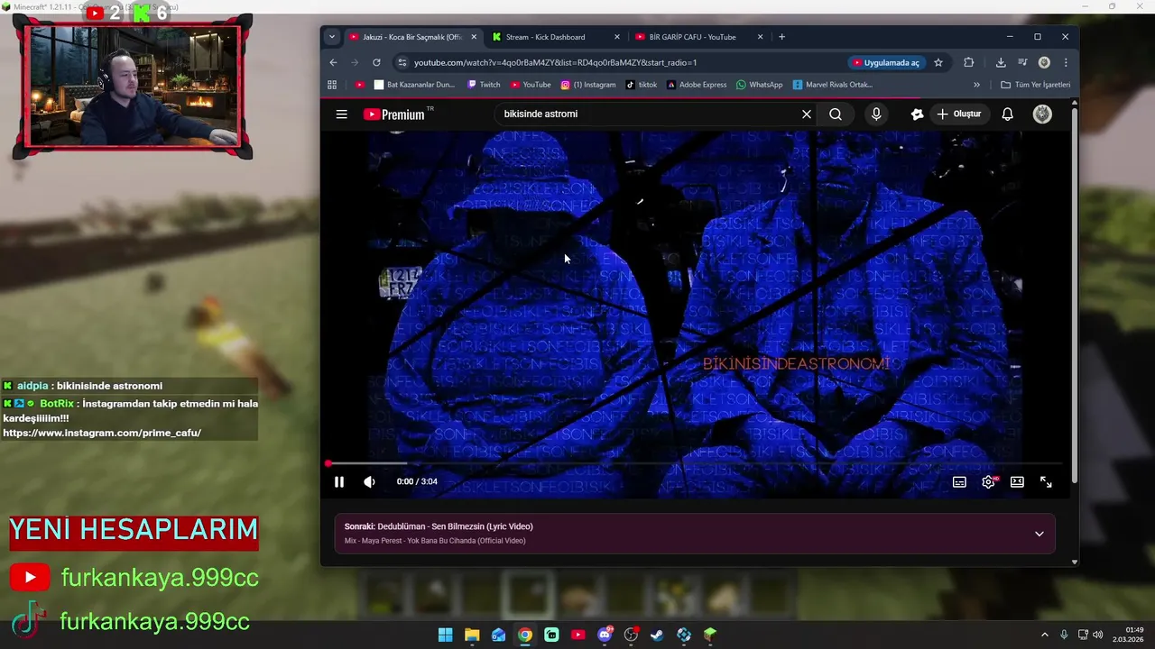This screenshot has width=1155, height=649.
Task: Reload the current page
Action: [376, 62]
